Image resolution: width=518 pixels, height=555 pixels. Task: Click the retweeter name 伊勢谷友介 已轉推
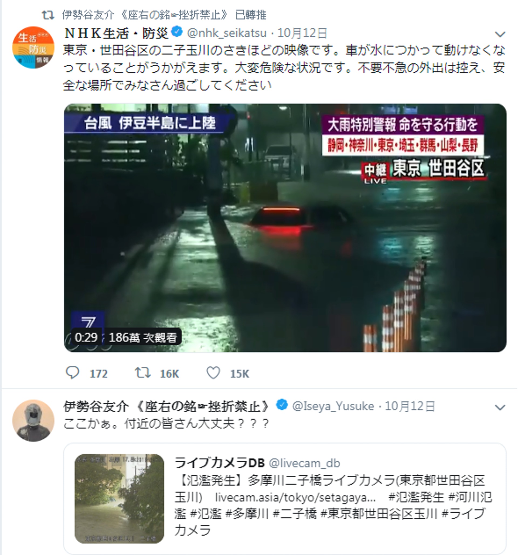164,15
